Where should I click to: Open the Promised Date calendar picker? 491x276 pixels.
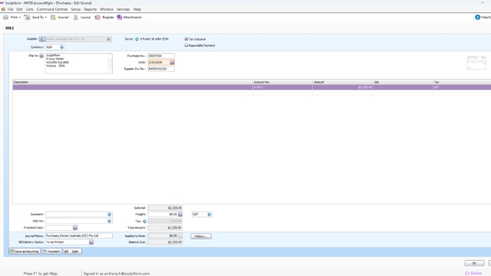[75, 228]
